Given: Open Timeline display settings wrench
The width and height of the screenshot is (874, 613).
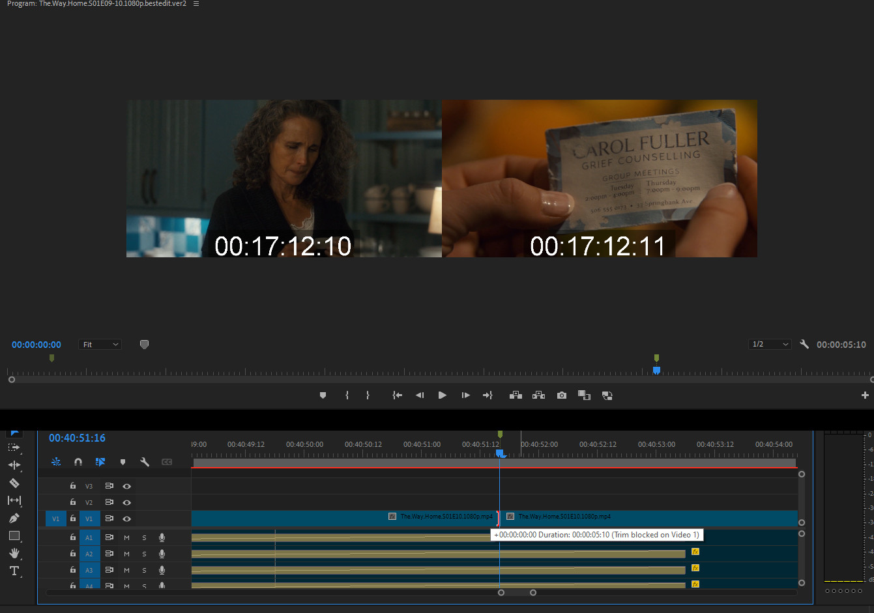Looking at the screenshot, I should tap(145, 462).
